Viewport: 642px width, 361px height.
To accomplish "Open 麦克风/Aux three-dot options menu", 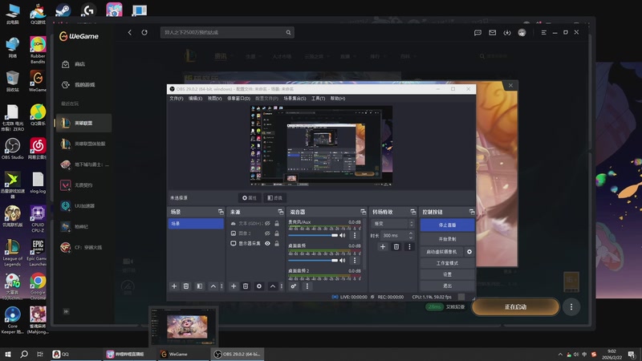I will (355, 235).
